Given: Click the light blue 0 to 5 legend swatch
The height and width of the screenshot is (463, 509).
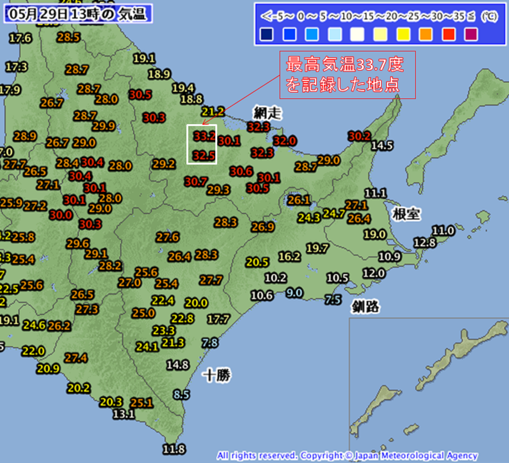Looking at the screenshot, I should point(312,34).
